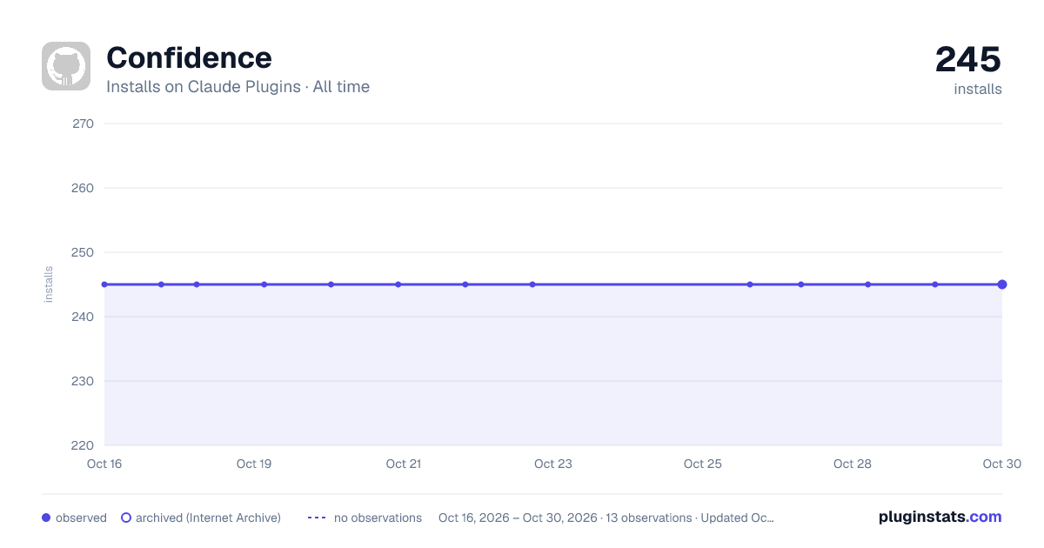Click the vertical installs axis title

point(49,284)
